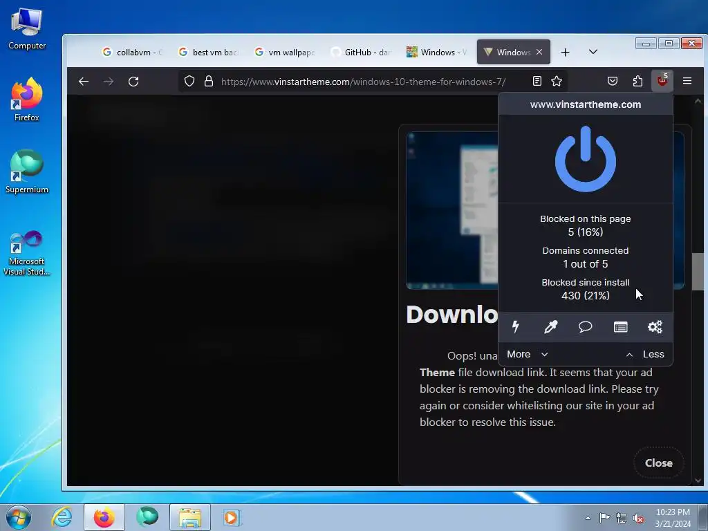Viewport: 708px width, 531px height.
Task: Close the active Windows tab
Action: click(539, 52)
